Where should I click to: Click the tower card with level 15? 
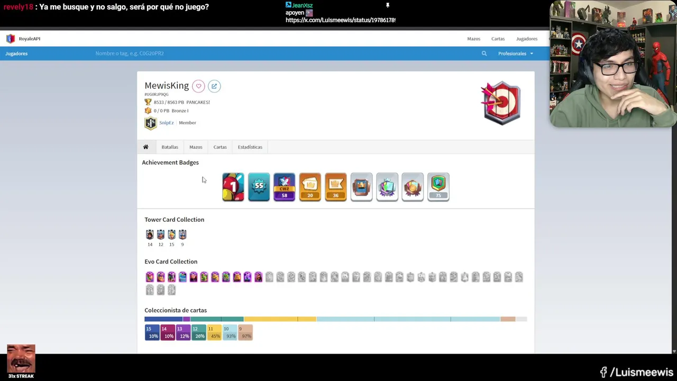tap(171, 234)
